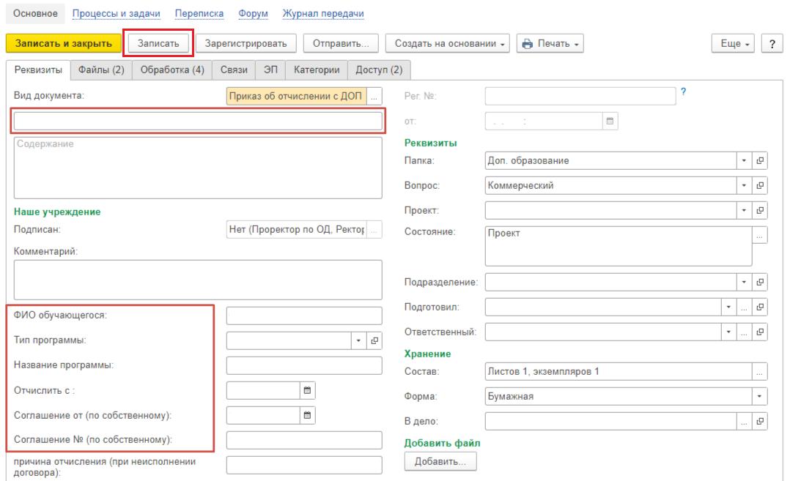Expand the Форма dropdown list
This screenshot has width=790, height=481.
pos(759,396)
